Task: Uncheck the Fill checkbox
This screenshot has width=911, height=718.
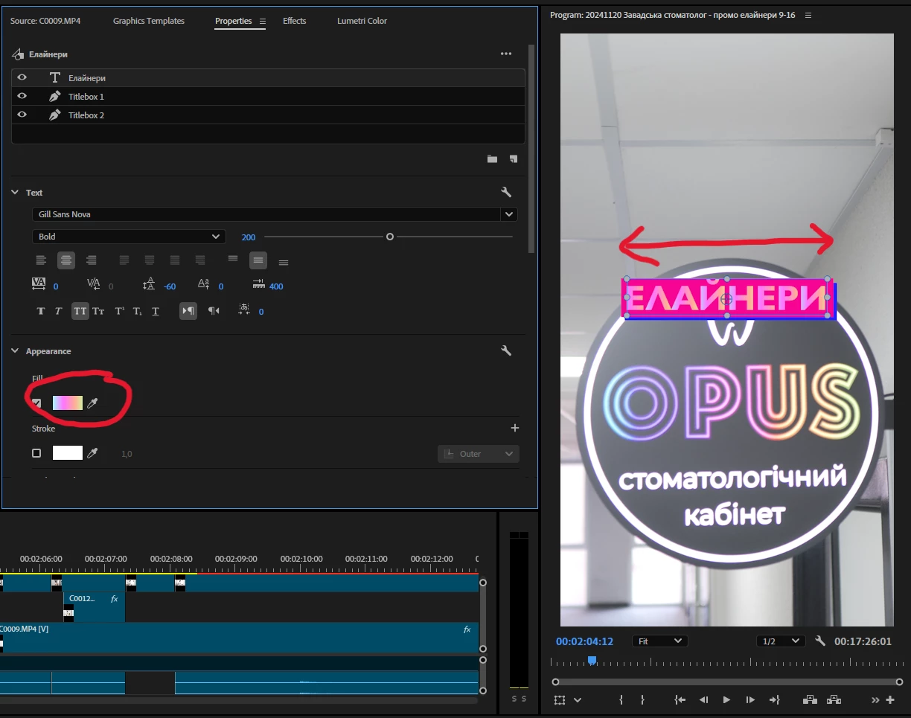Action: point(36,403)
